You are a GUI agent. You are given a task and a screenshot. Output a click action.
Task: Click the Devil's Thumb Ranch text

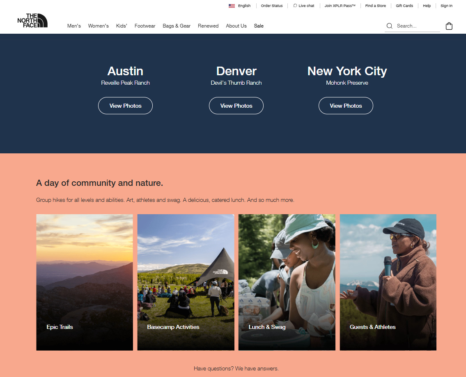(236, 83)
